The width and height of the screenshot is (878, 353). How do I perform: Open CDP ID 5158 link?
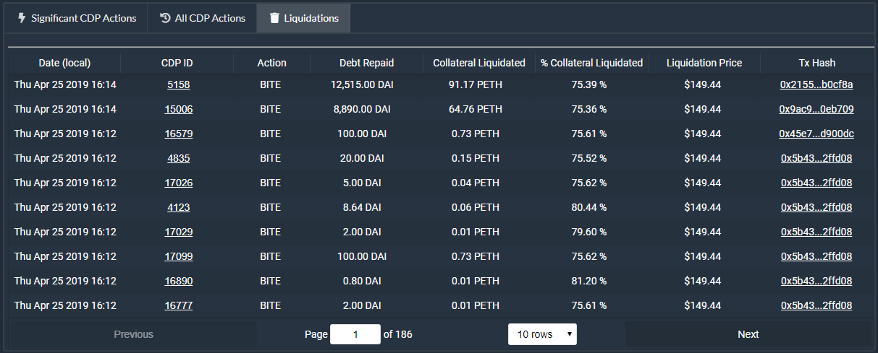pos(178,84)
